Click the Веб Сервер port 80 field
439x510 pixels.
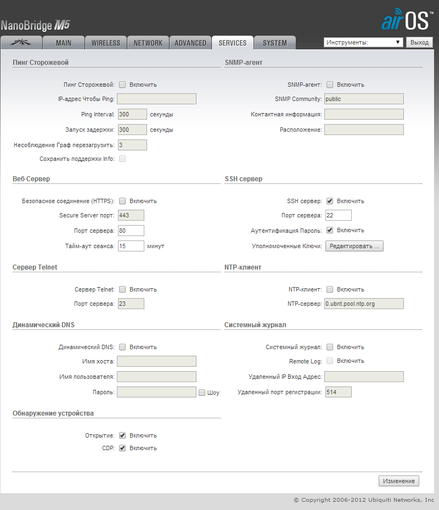131,231
